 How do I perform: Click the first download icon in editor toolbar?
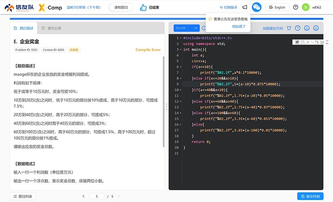click(306, 28)
